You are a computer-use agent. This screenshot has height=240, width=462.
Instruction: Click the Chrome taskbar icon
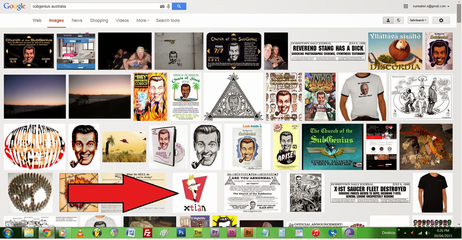pos(46,233)
